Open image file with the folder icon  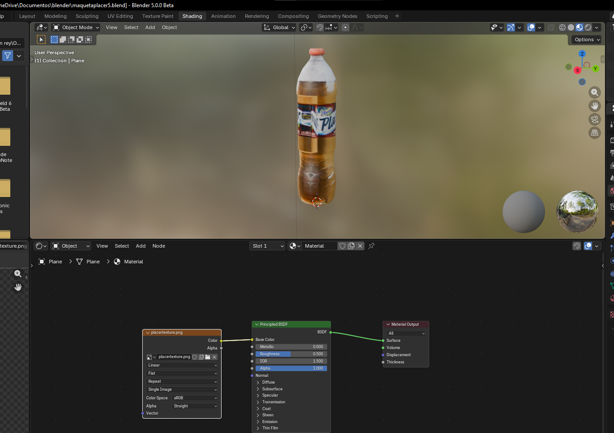(208, 357)
